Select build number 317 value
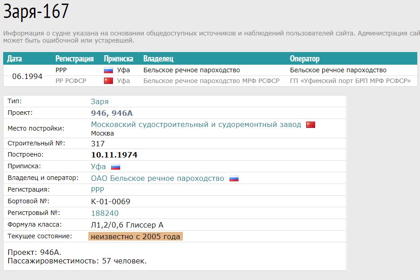Image resolution: width=420 pixels, height=280 pixels. [98, 144]
